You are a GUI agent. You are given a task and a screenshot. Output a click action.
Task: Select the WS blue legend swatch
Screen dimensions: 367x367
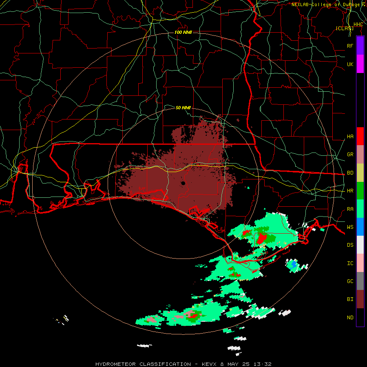point(360,227)
